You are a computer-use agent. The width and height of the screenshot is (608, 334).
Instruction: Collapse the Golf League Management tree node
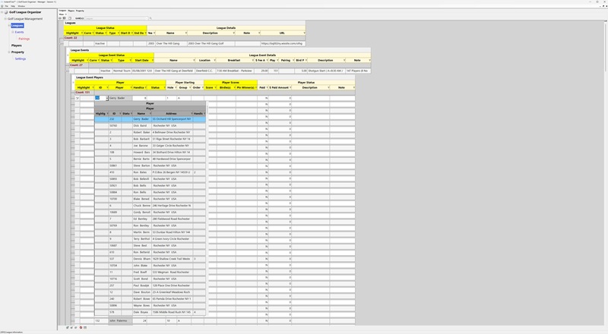pos(5,18)
